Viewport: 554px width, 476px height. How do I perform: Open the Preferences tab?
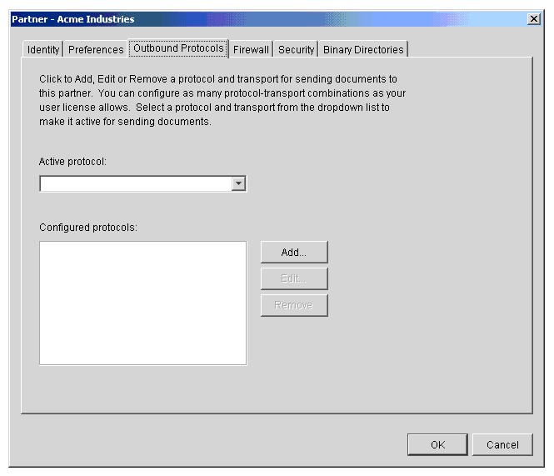(96, 49)
